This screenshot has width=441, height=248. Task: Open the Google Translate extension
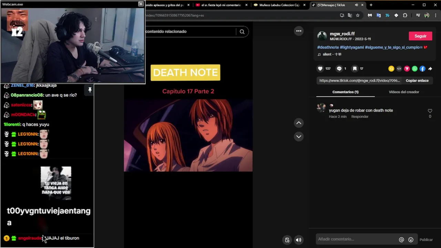pos(379,15)
